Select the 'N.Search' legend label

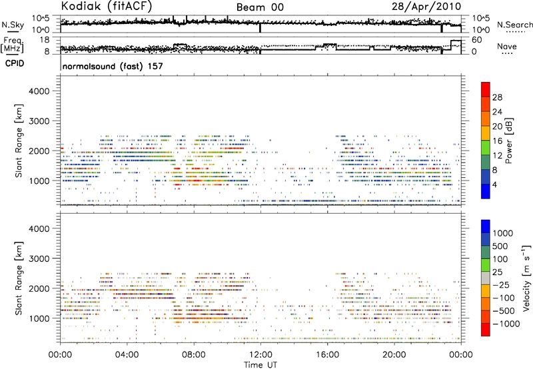click(x=514, y=25)
